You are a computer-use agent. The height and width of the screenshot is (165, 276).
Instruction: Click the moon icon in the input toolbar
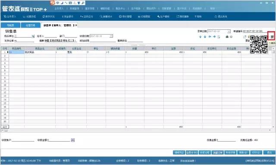pos(62,3)
